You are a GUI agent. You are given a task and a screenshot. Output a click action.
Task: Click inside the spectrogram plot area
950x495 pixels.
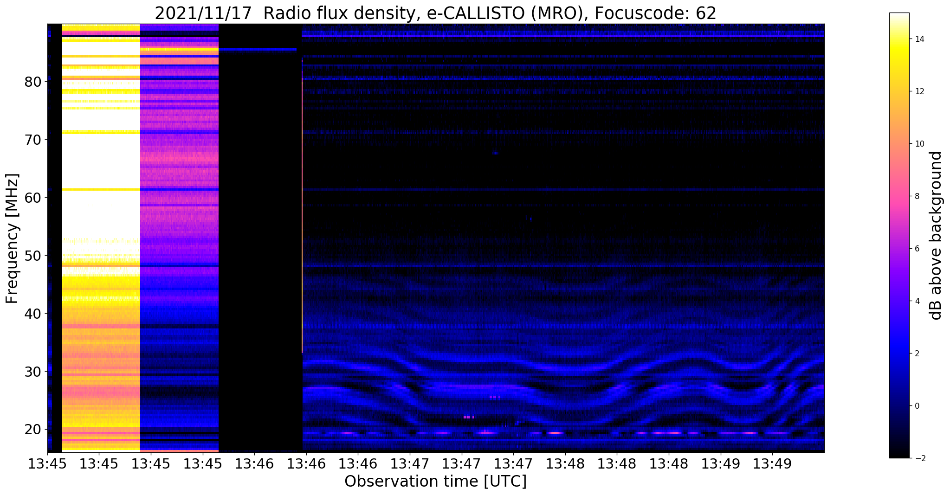(435, 238)
